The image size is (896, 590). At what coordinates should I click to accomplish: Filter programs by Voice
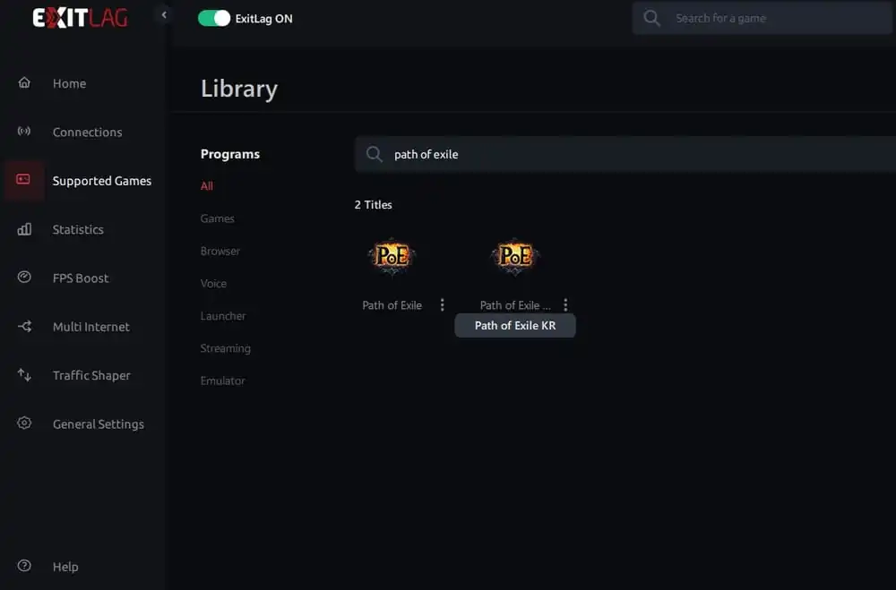tap(213, 283)
